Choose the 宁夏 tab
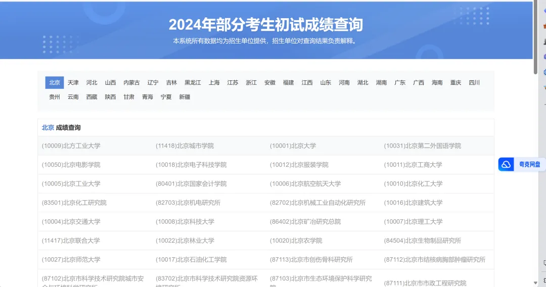This screenshot has height=287, width=546. (166, 97)
